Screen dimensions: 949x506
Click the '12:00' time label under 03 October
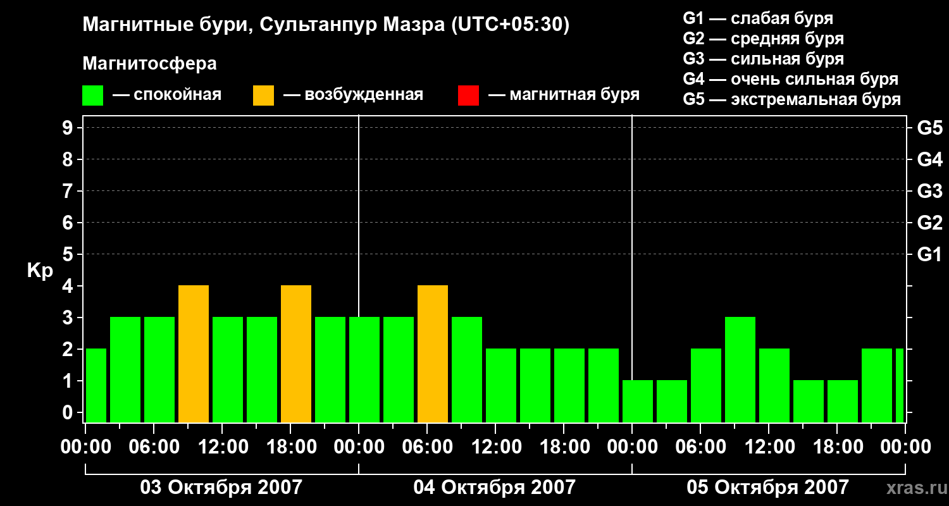coord(222,447)
